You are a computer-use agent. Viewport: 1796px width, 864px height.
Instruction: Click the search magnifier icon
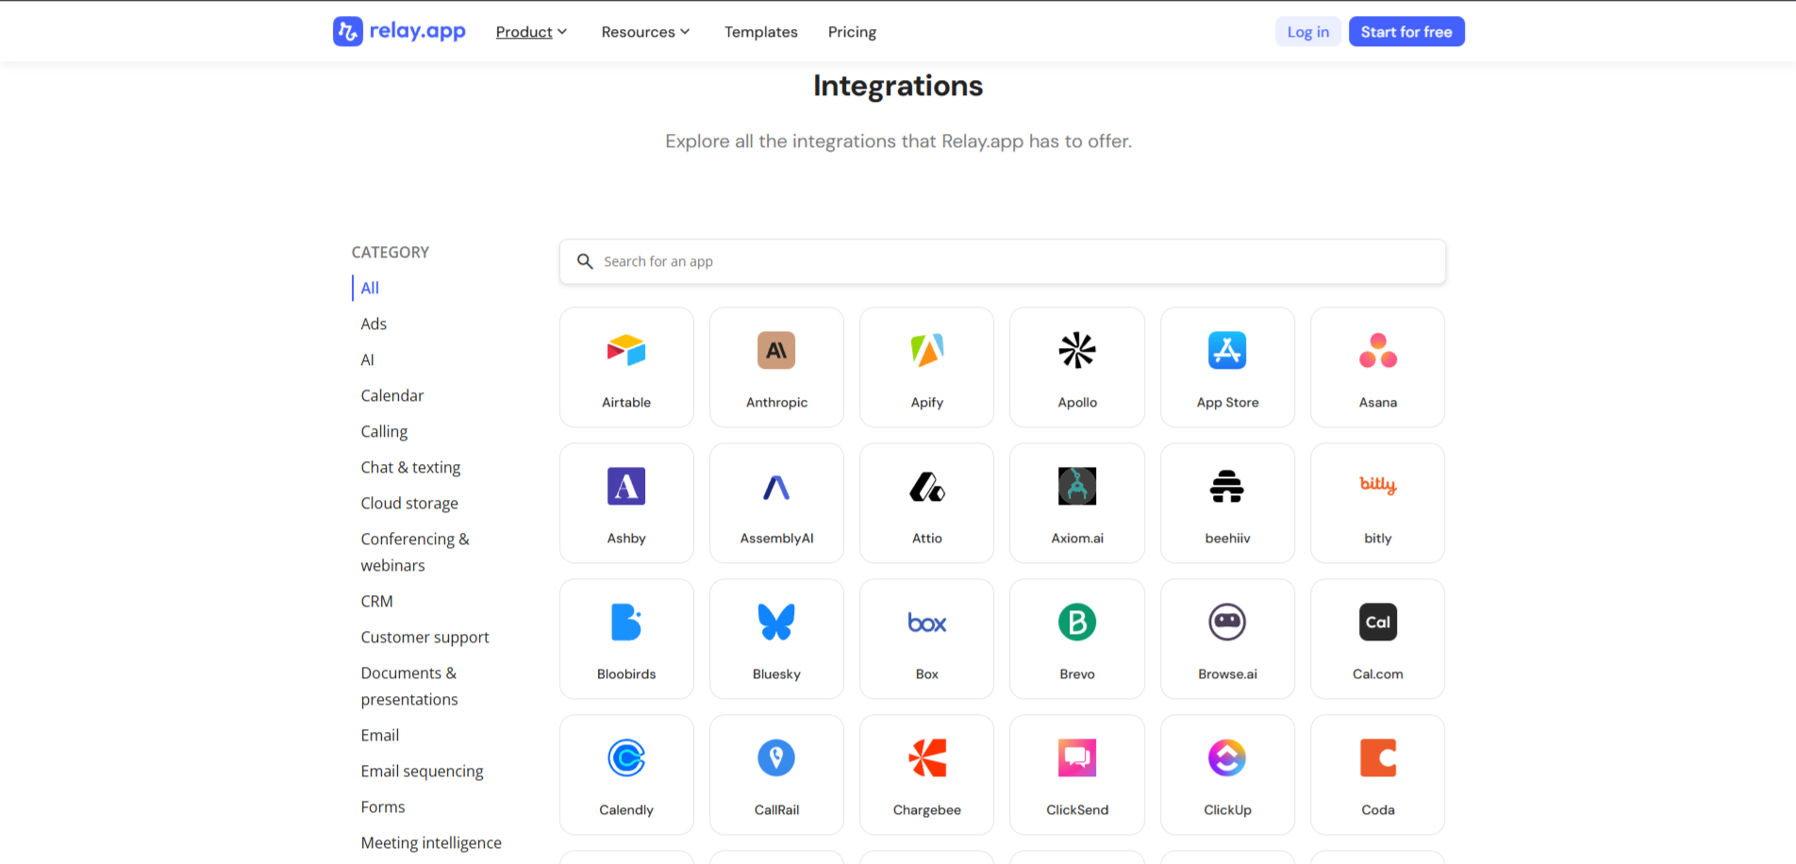click(x=585, y=261)
